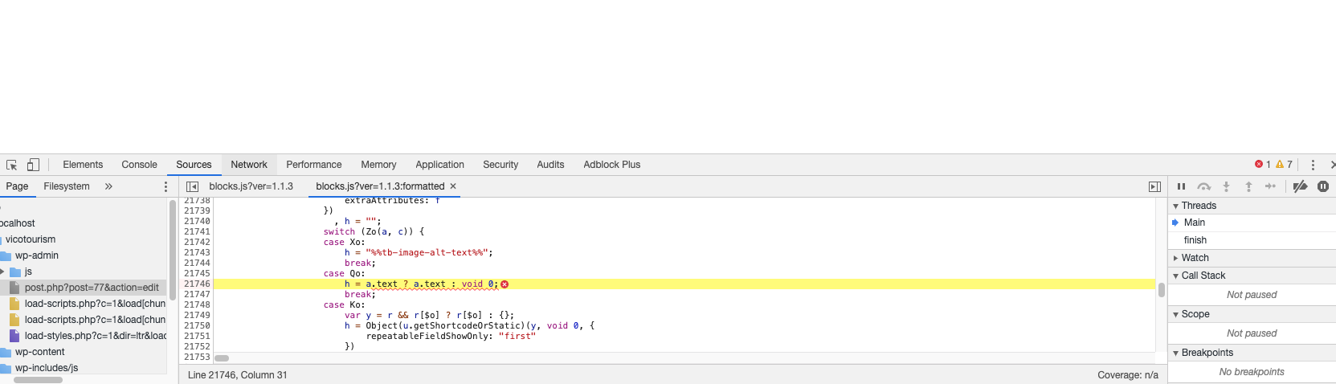1336x384 pixels.
Task: Toggle deactivate breakpoints
Action: (x=1300, y=186)
